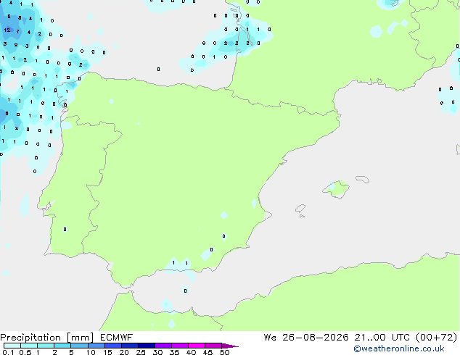Click the "0.5" legend scale label

click(25, 352)
